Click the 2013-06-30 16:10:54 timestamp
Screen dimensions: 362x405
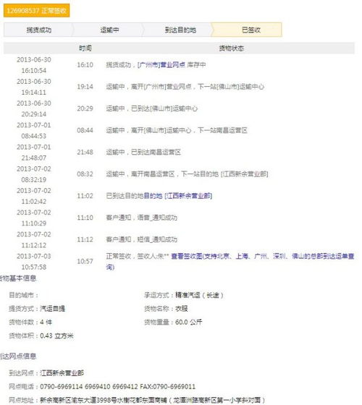[x=34, y=65]
